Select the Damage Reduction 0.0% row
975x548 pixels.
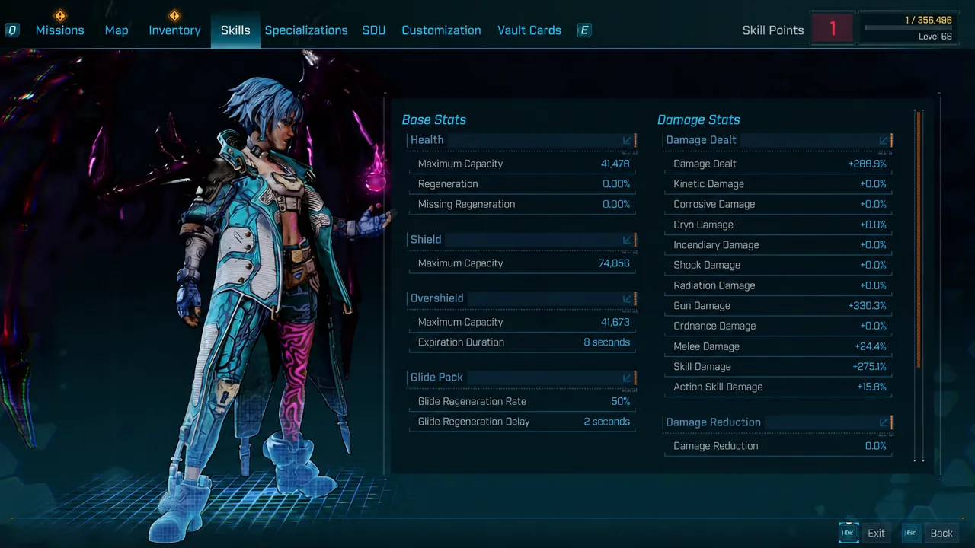pos(778,446)
